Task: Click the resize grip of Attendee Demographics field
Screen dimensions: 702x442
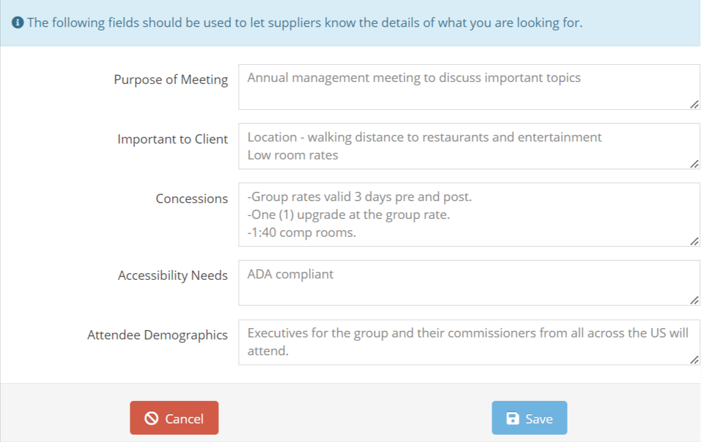Action: (694, 359)
